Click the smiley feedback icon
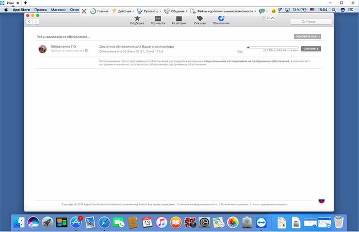 [274, 11]
